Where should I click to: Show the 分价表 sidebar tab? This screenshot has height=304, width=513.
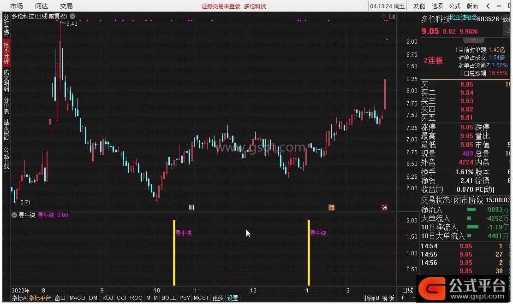(x=6, y=105)
